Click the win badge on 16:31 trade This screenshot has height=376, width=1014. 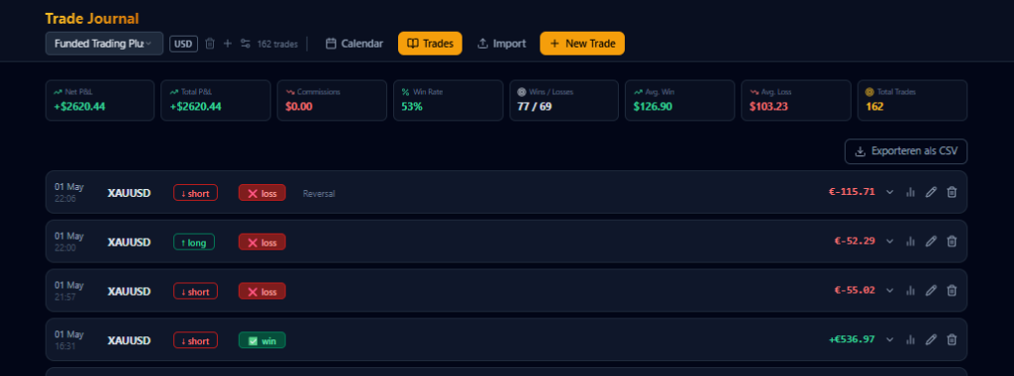point(261,340)
